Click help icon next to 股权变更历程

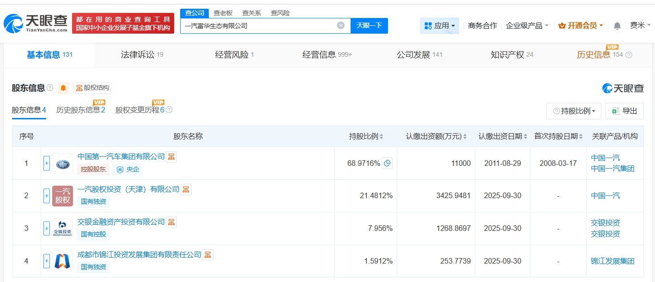point(169,110)
